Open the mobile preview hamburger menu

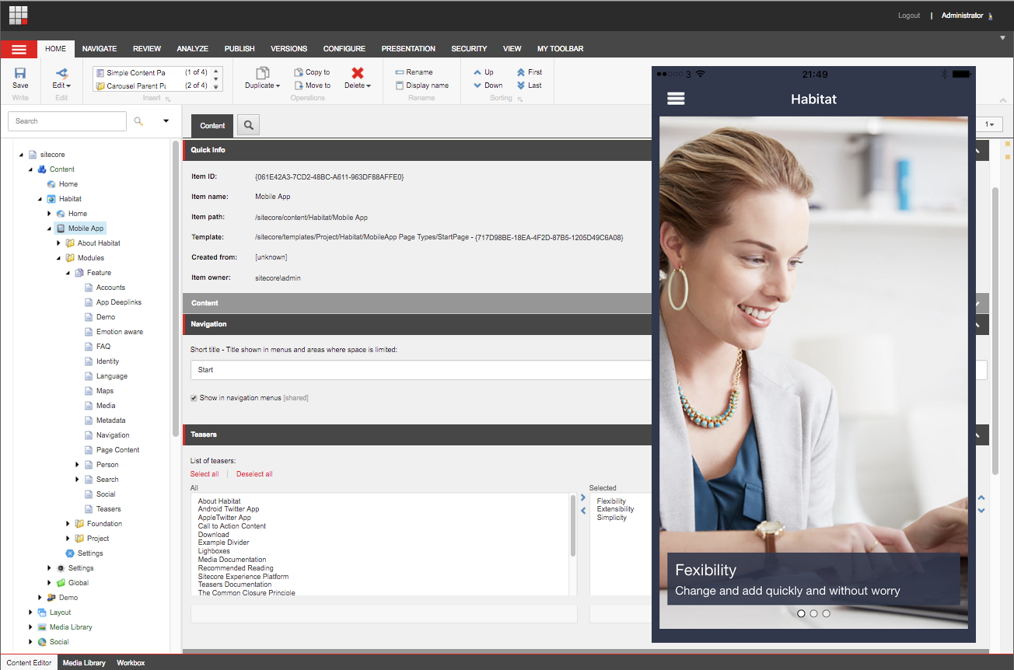[x=676, y=99]
